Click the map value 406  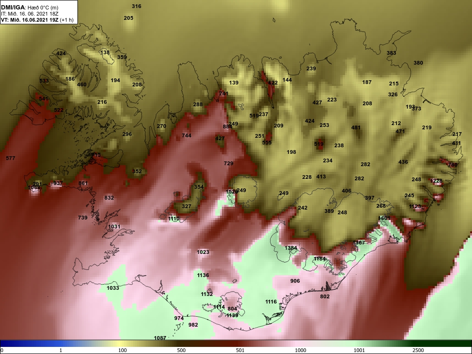(x=347, y=191)
